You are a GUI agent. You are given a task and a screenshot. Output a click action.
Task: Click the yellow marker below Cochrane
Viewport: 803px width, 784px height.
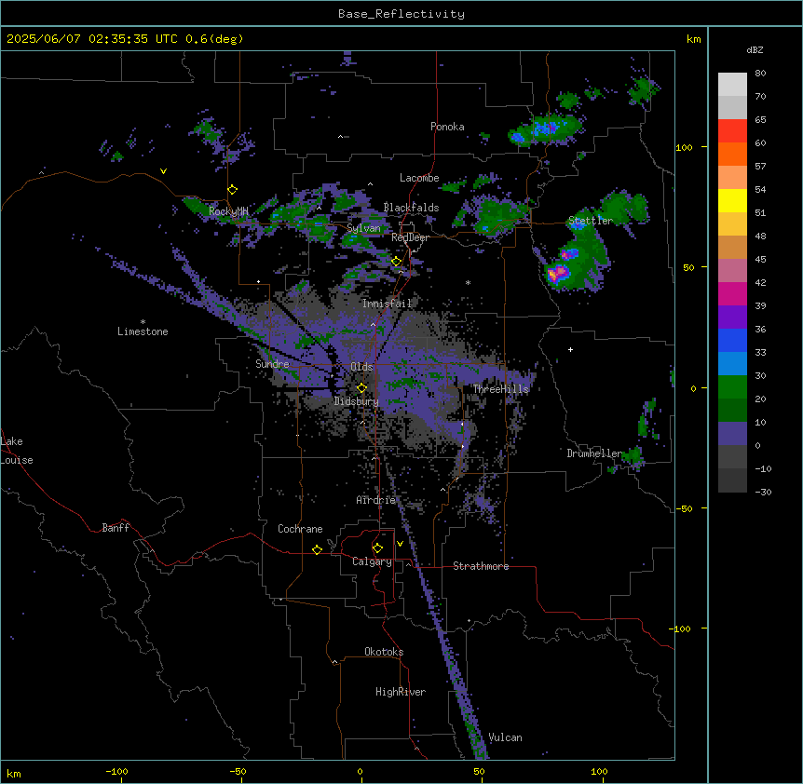tap(317, 549)
